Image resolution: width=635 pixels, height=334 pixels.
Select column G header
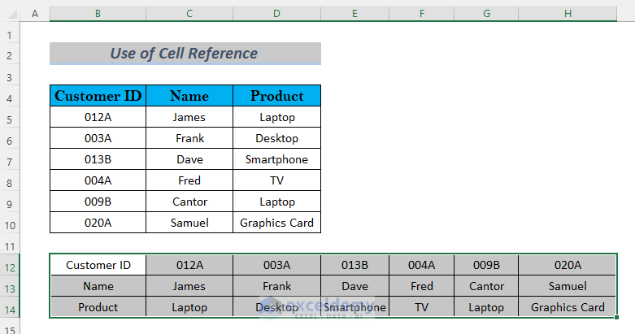coord(486,14)
